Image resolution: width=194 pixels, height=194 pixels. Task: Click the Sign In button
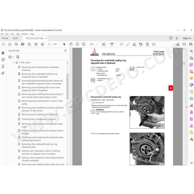pos(187,38)
